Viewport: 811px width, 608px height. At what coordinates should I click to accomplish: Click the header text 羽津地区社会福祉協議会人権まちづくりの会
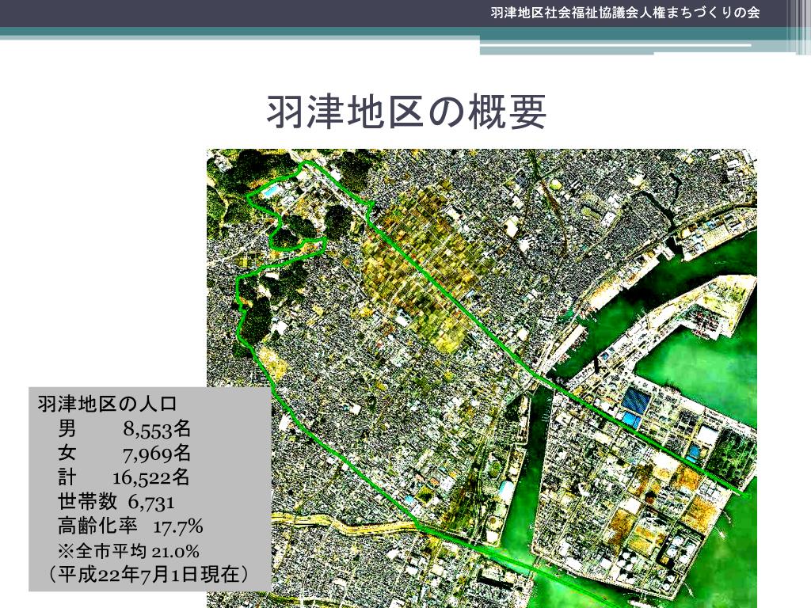625,13
